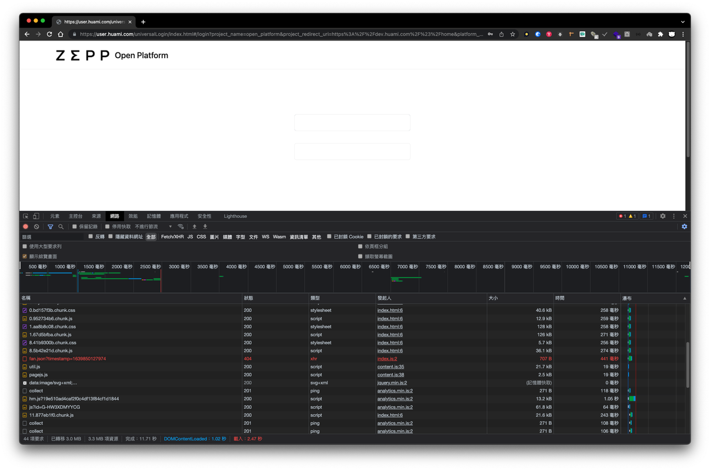The width and height of the screenshot is (710, 470).
Task: Check the 反轉 filter checkbox
Action: 91,237
